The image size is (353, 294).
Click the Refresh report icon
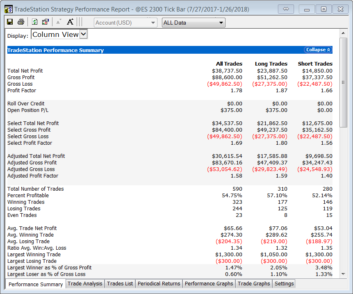click(x=34, y=22)
